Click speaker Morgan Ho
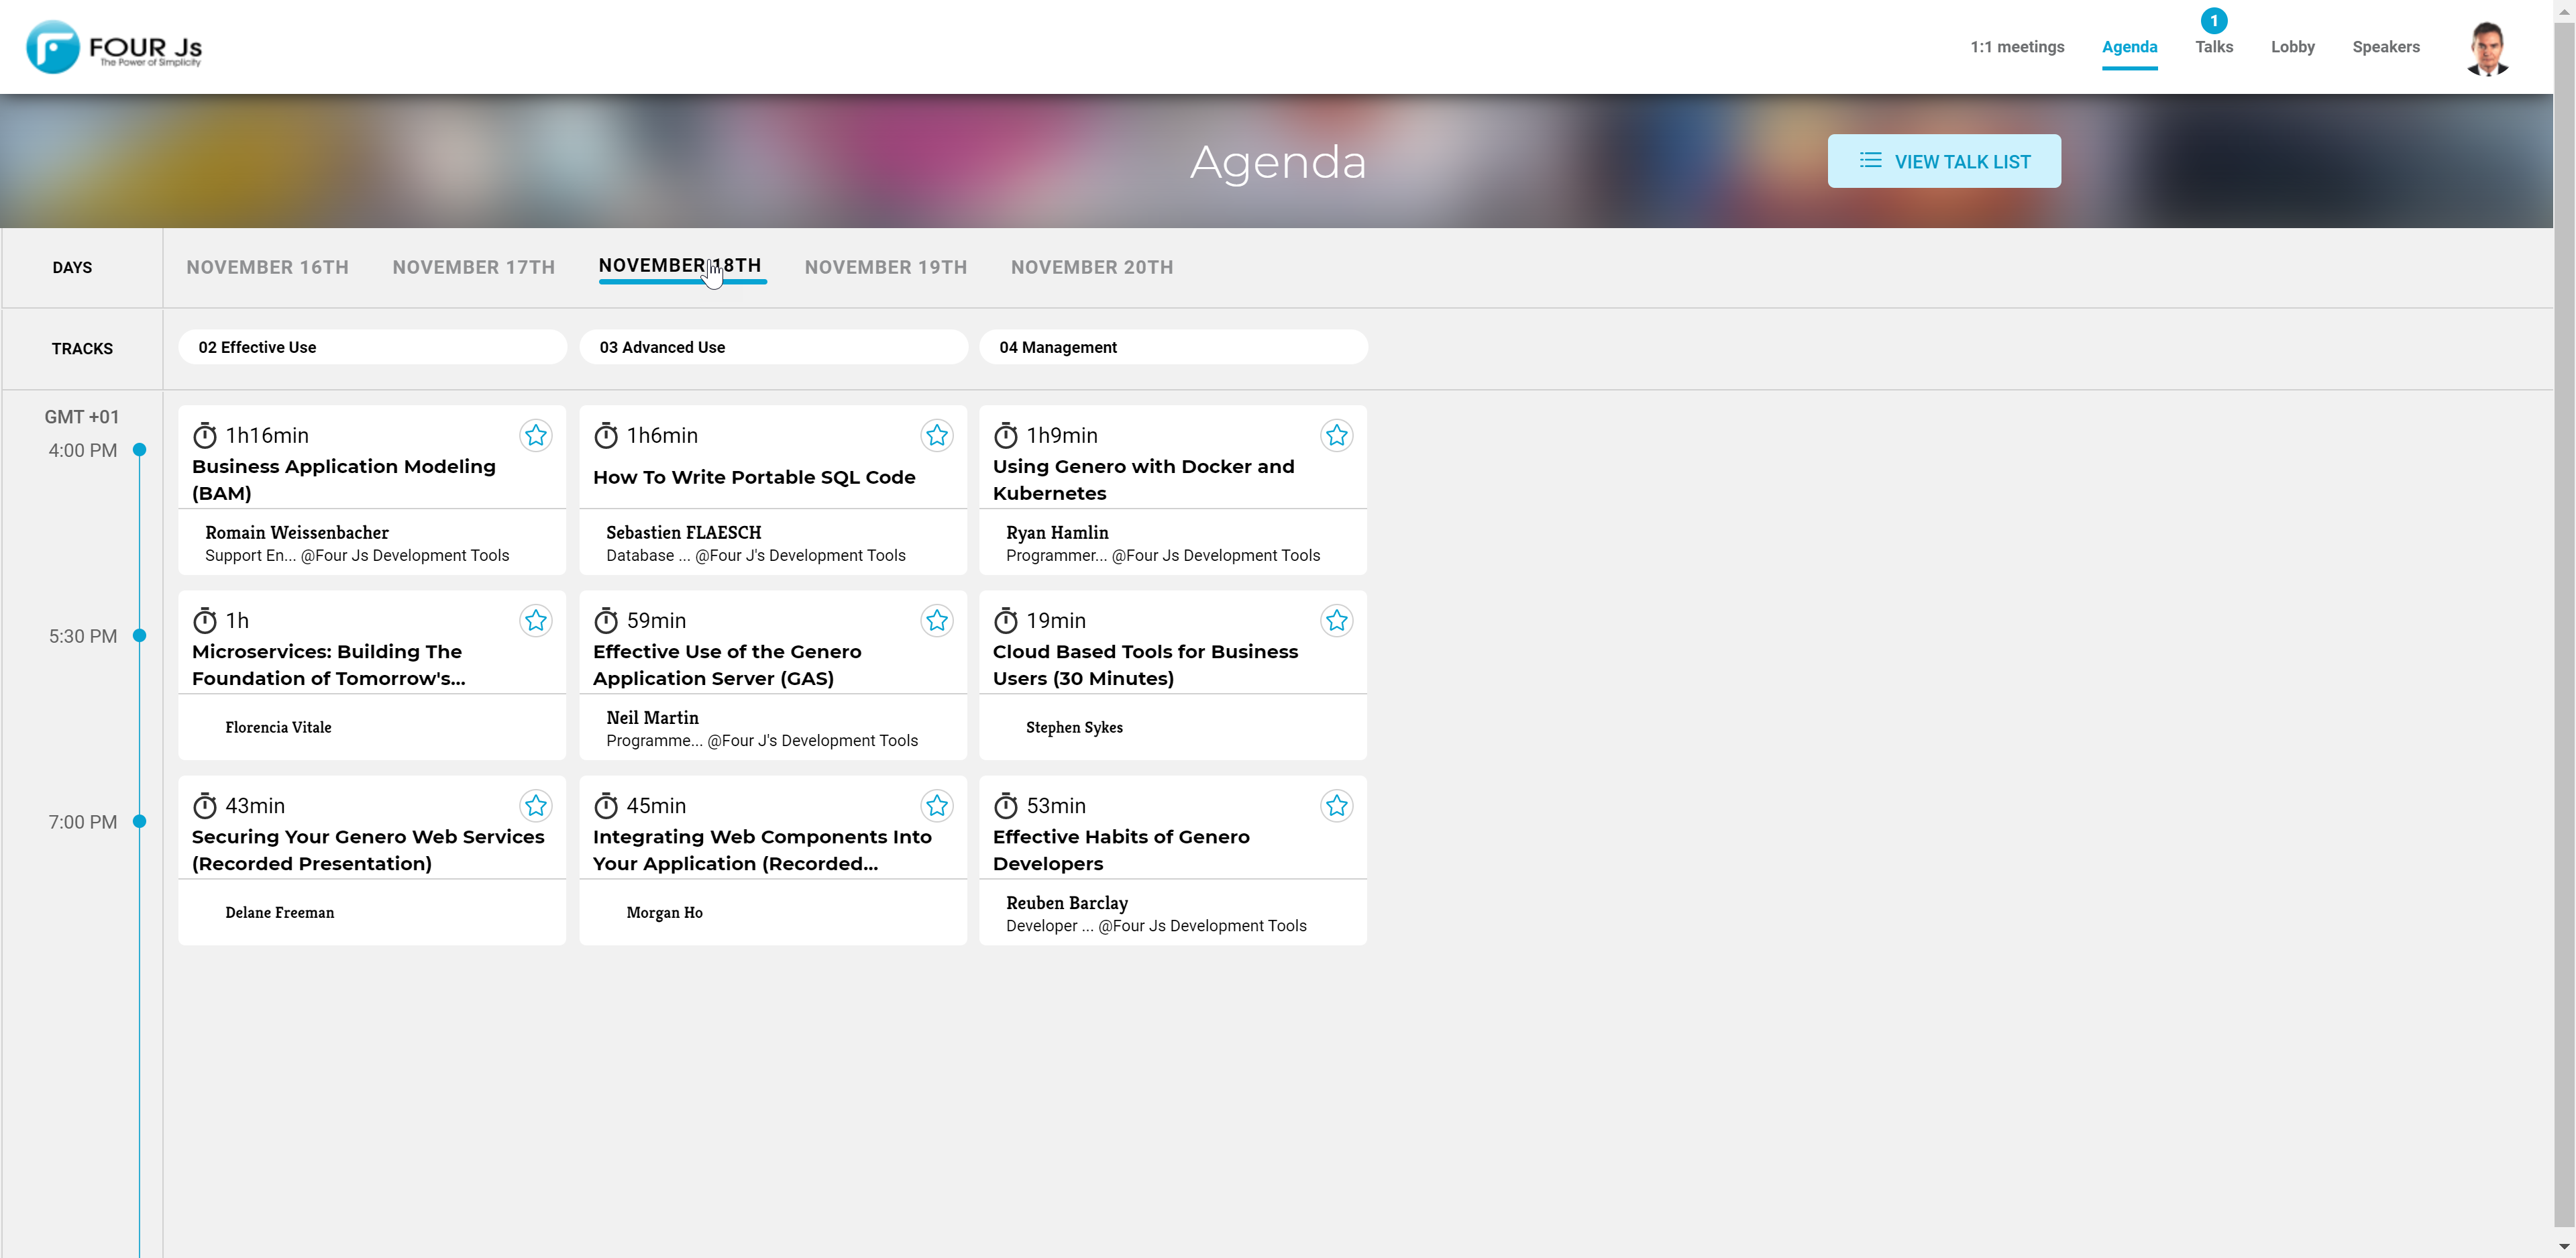The height and width of the screenshot is (1258, 2576). tap(664, 912)
